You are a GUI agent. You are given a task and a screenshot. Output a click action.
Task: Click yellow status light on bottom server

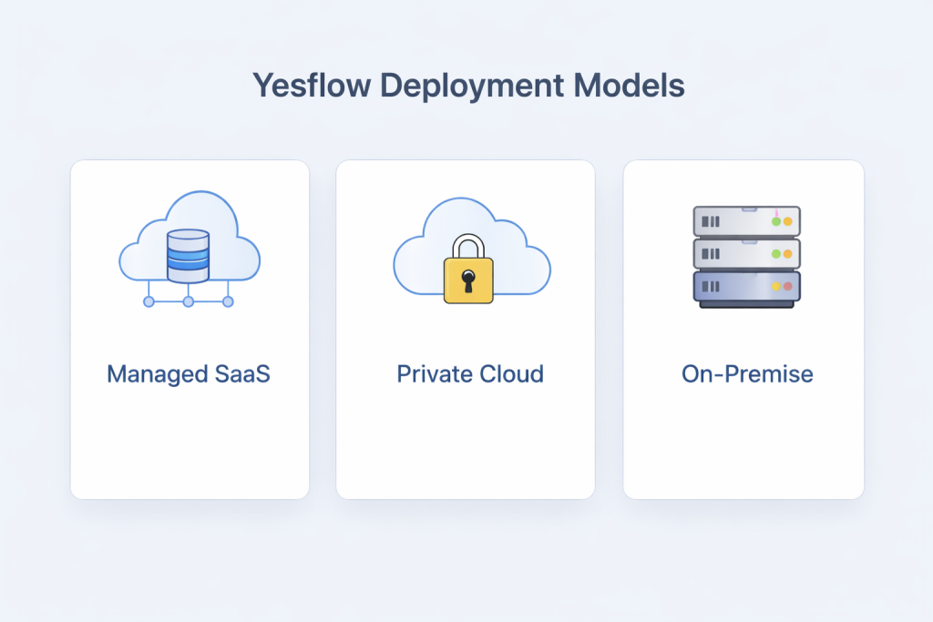click(x=776, y=286)
